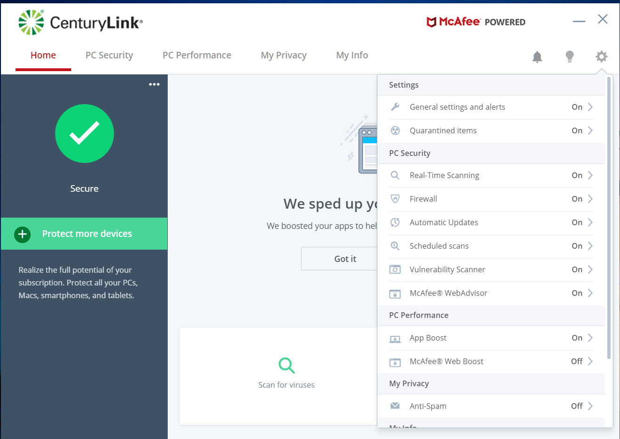Expand the McAfee WebAdvisor chevron
The width and height of the screenshot is (620, 439).
coord(590,293)
